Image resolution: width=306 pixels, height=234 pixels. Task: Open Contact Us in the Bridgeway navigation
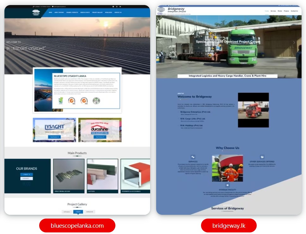(294, 11)
